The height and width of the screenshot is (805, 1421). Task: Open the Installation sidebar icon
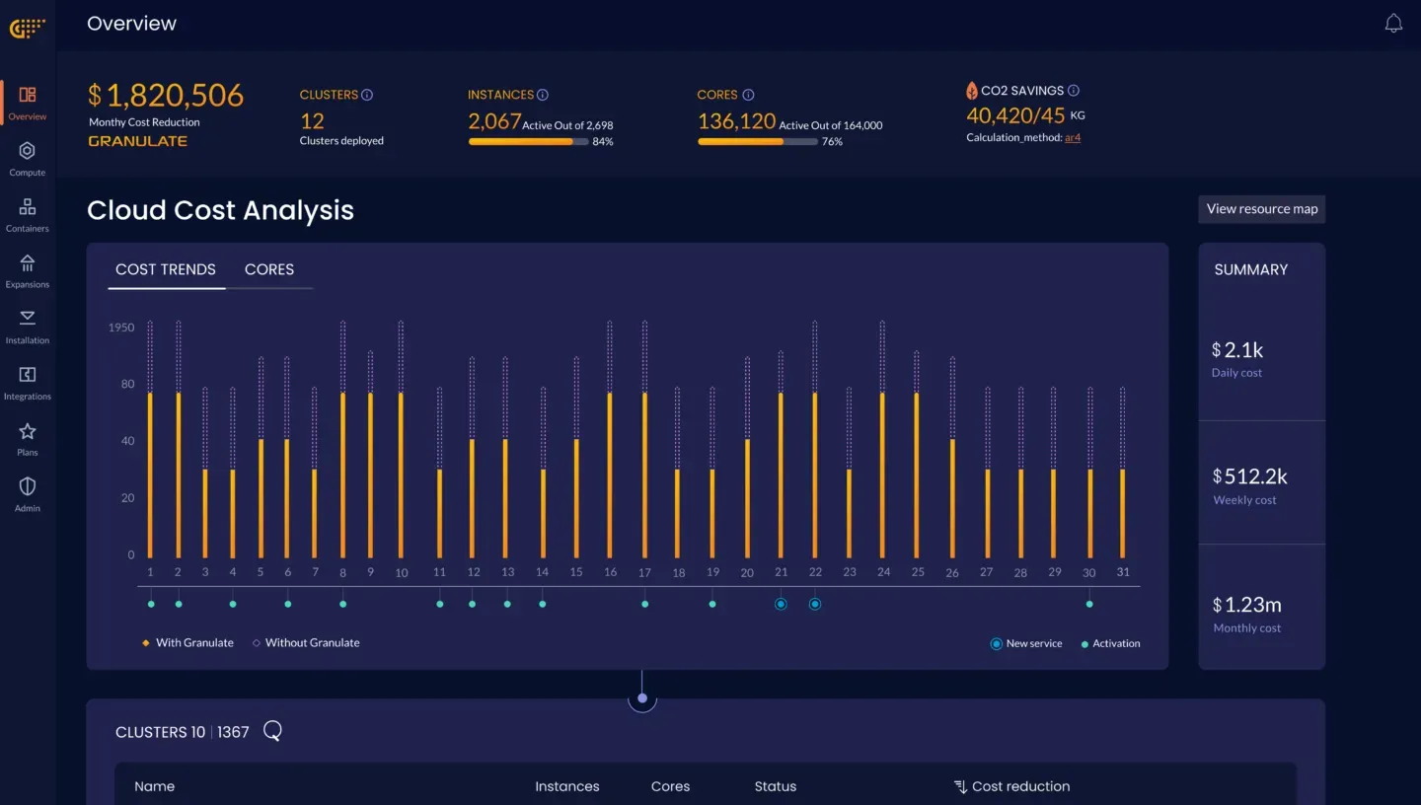pyautogui.click(x=28, y=327)
